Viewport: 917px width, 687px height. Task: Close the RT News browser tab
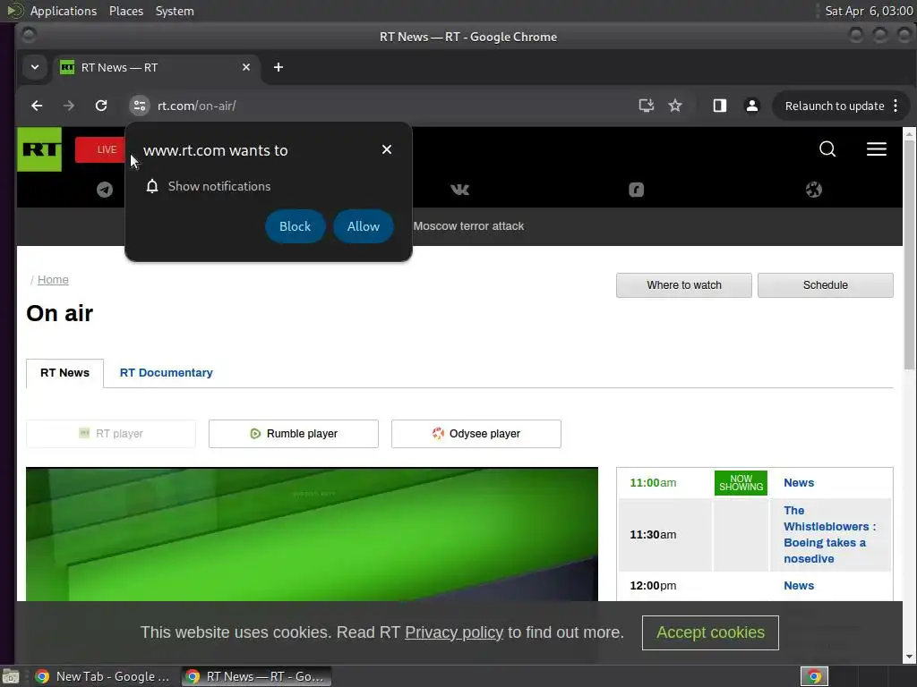click(x=246, y=67)
